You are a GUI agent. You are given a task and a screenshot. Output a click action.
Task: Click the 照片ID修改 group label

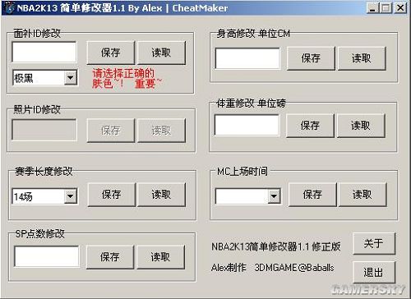tap(37, 109)
